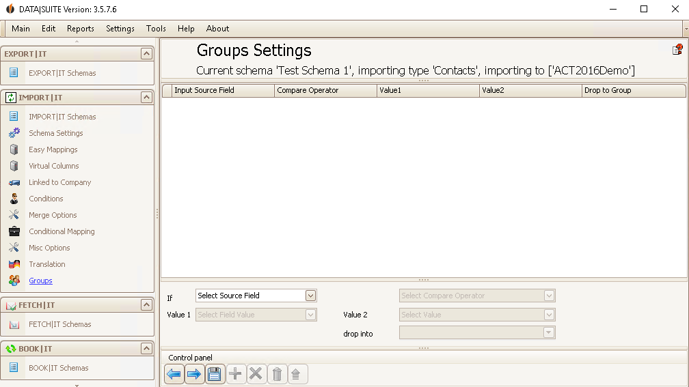This screenshot has width=689, height=387.
Task: Open the Value 2 Select Value dropdown
Action: coord(549,315)
